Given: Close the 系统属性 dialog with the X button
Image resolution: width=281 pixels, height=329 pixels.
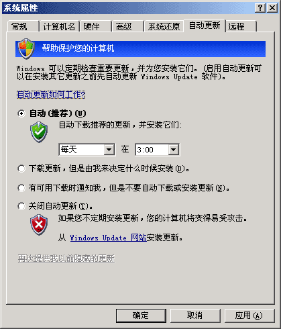Looking at the screenshot, I should pyautogui.click(x=272, y=8).
